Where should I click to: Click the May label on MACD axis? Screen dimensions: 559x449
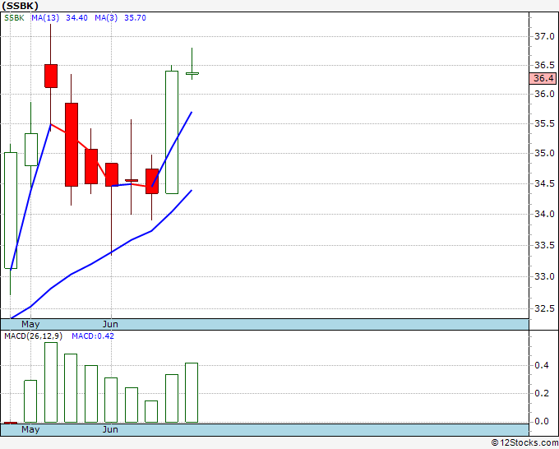point(30,429)
